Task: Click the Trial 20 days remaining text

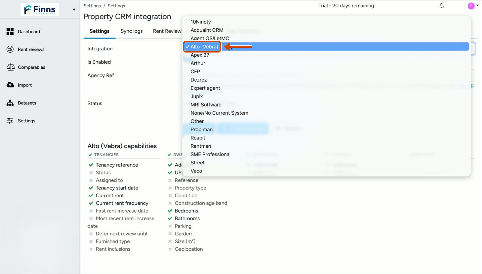Action: pos(346,6)
